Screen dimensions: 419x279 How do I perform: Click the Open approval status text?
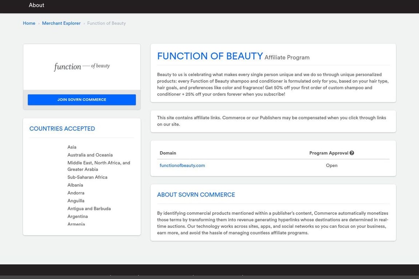tap(332, 166)
